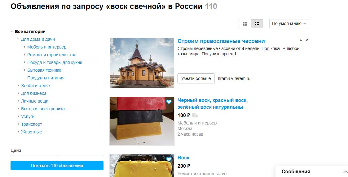Select the Транспорт category
This screenshot has width=348, height=177.
tap(31, 124)
